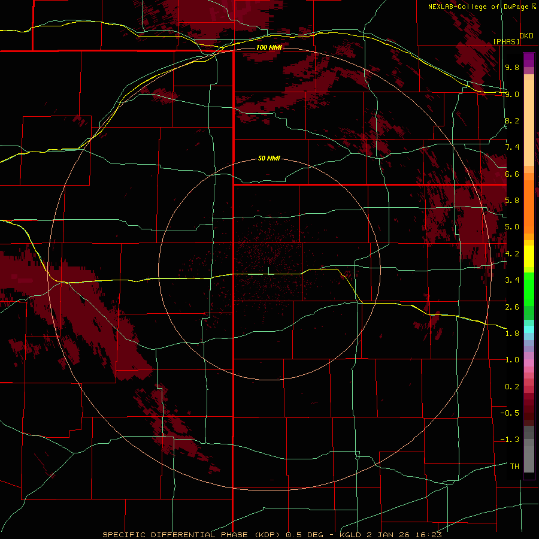Click the 2.6 value on color scale
Viewport: 539px width, 539px height.
click(512, 307)
